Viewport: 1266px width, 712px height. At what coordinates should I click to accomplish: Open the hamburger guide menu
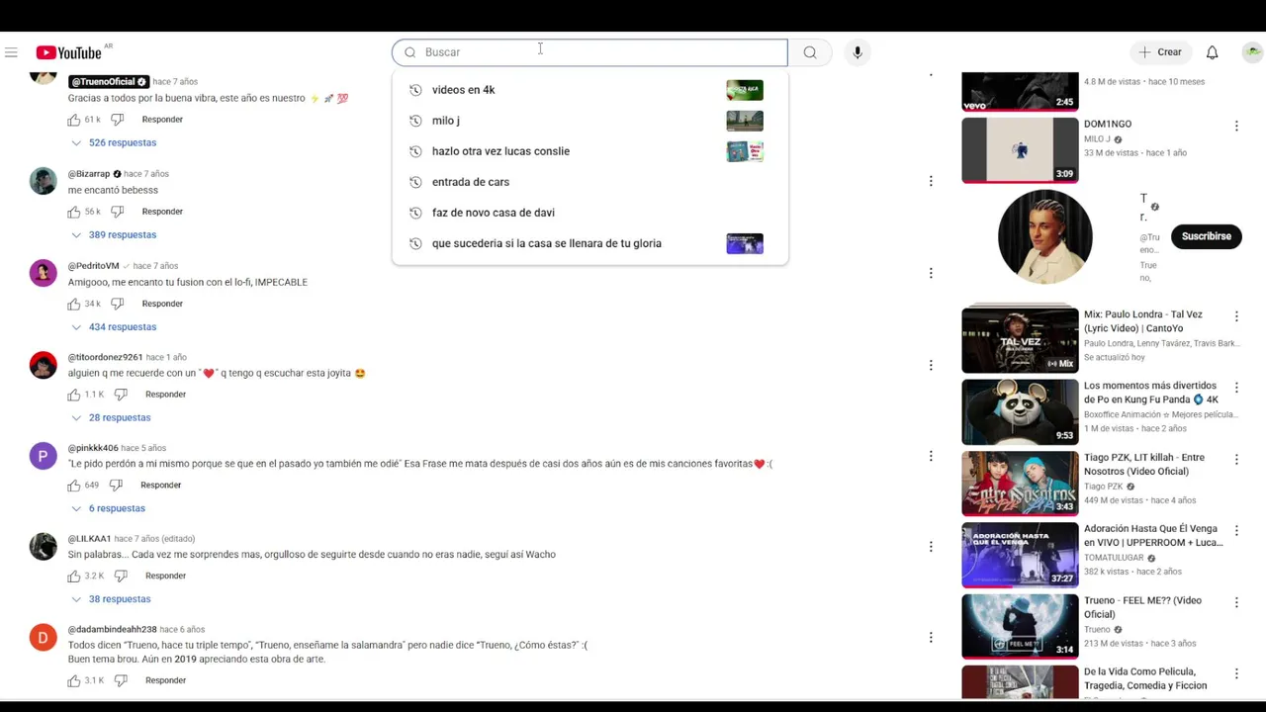pos(11,52)
